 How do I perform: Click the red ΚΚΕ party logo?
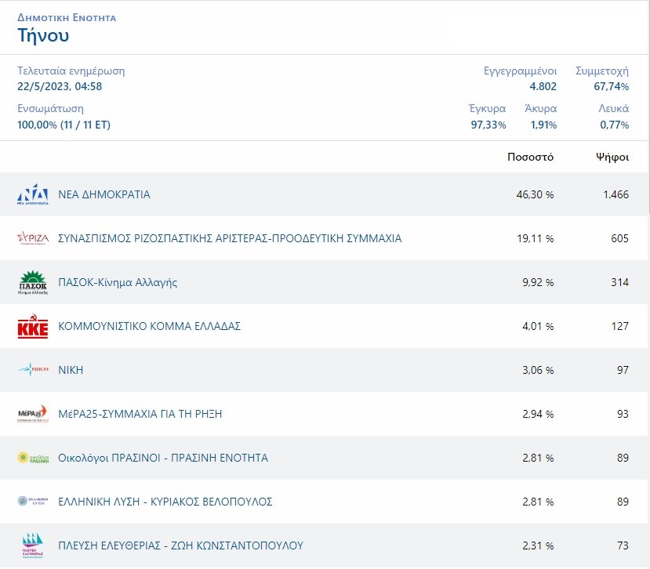click(x=33, y=326)
